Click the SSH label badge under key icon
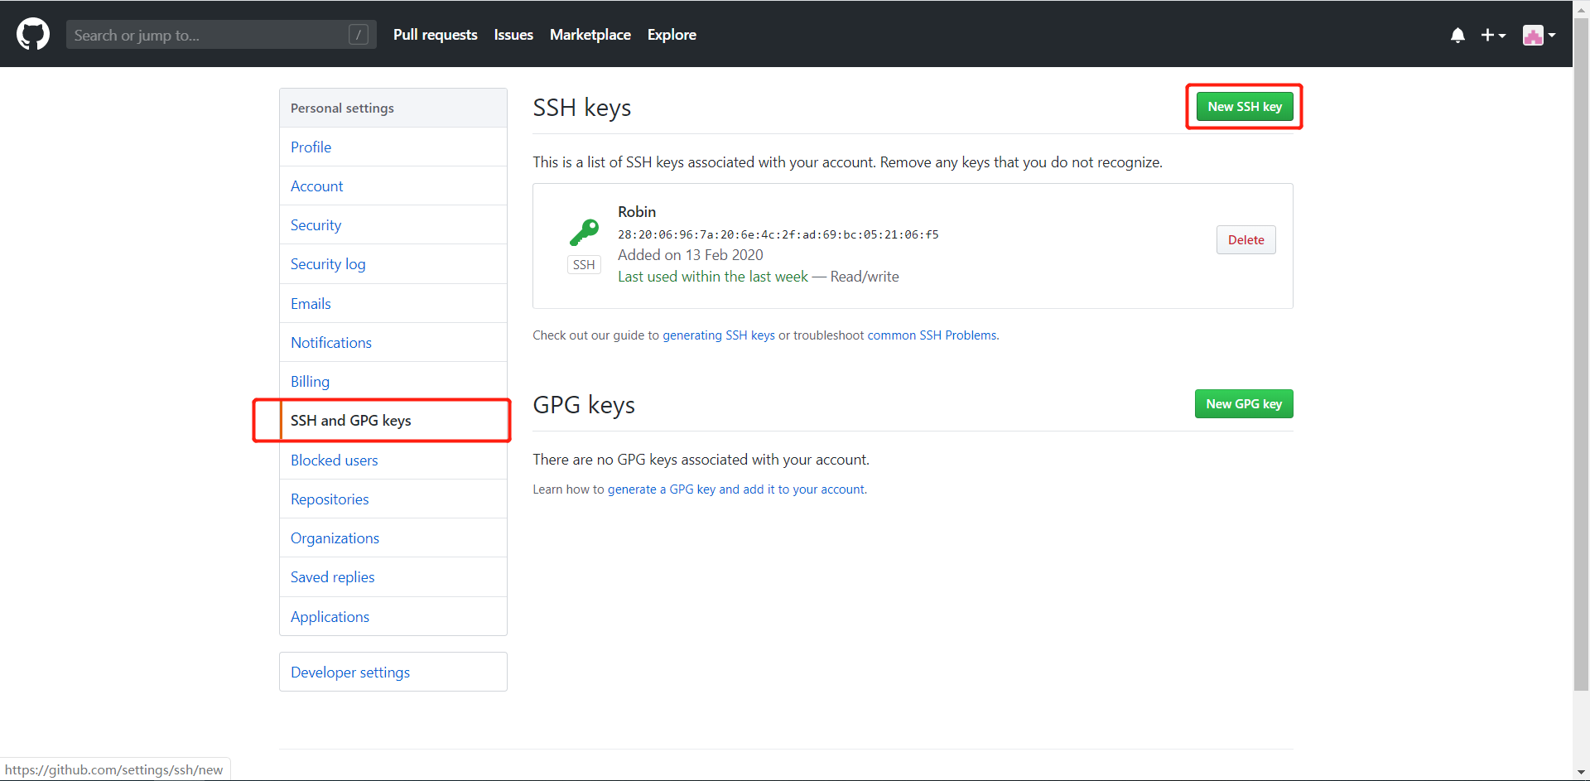Viewport: 1590px width, 781px height. 584,265
